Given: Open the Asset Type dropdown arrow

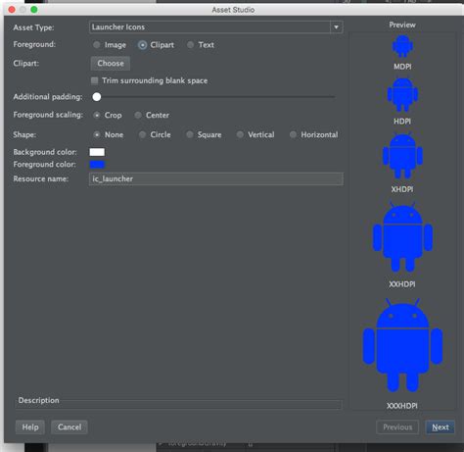Looking at the screenshot, I should point(336,27).
